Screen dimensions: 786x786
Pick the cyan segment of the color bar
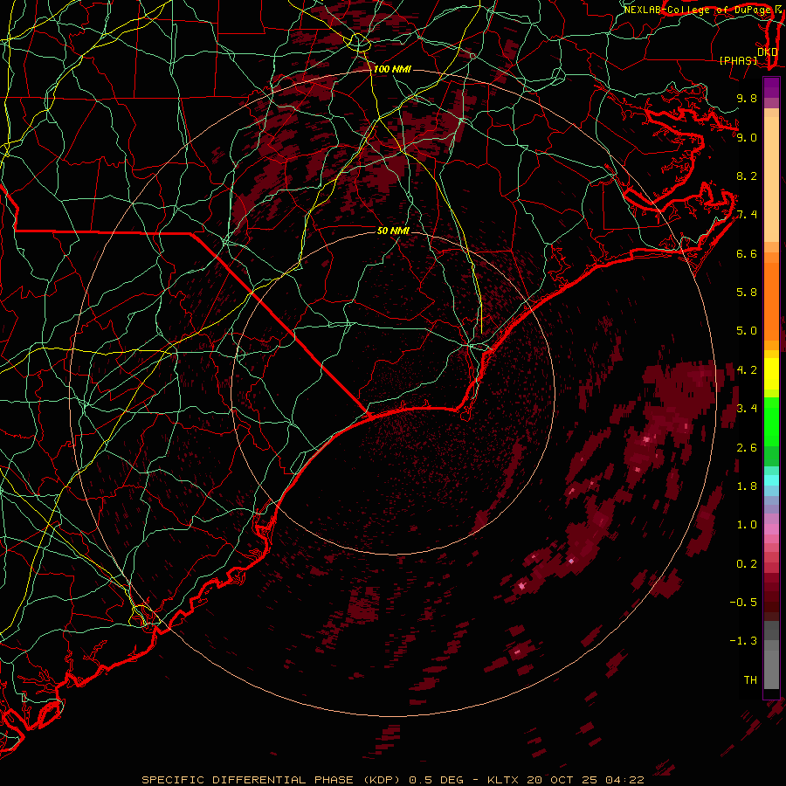pyautogui.click(x=771, y=479)
